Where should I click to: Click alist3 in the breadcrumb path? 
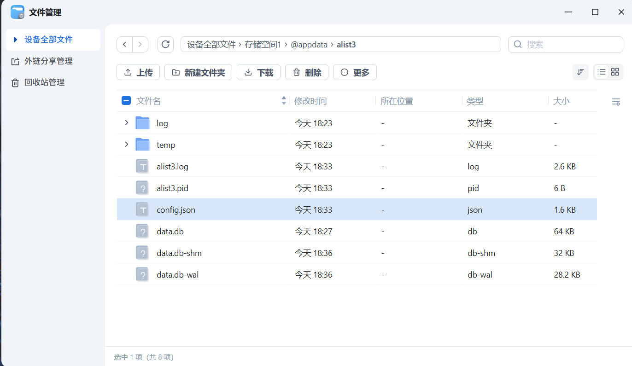(x=346, y=45)
